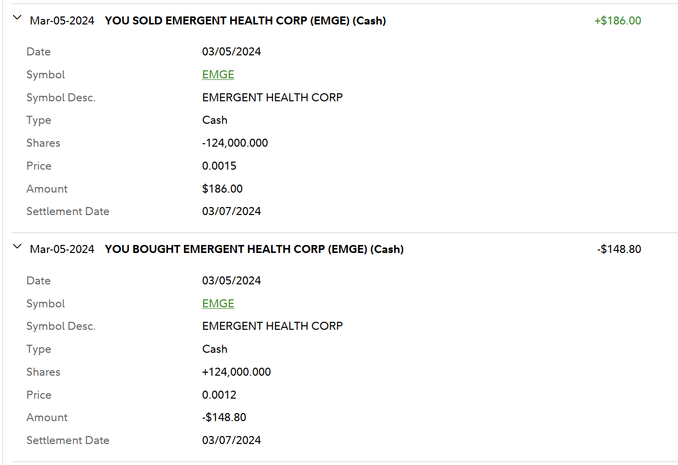This screenshot has height=465, width=678.
Task: Click the -124,000.000 shares value
Action: coord(235,143)
